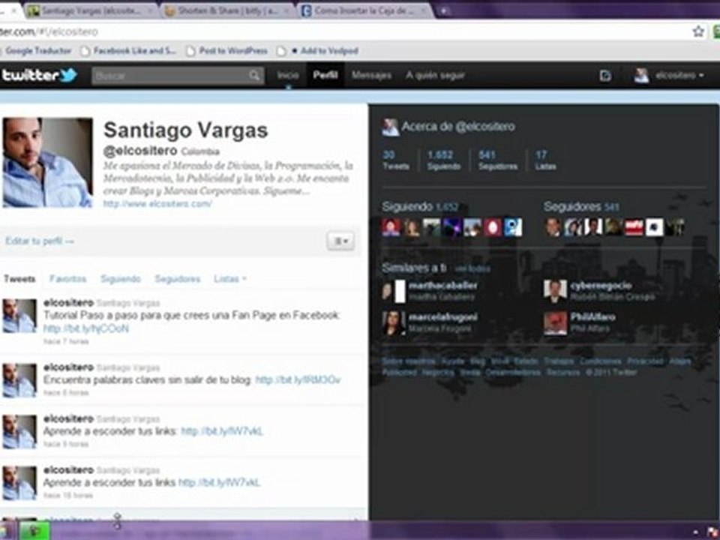This screenshot has height=540, width=720.
Task: Bookmark page with the star icon
Action: click(x=698, y=31)
